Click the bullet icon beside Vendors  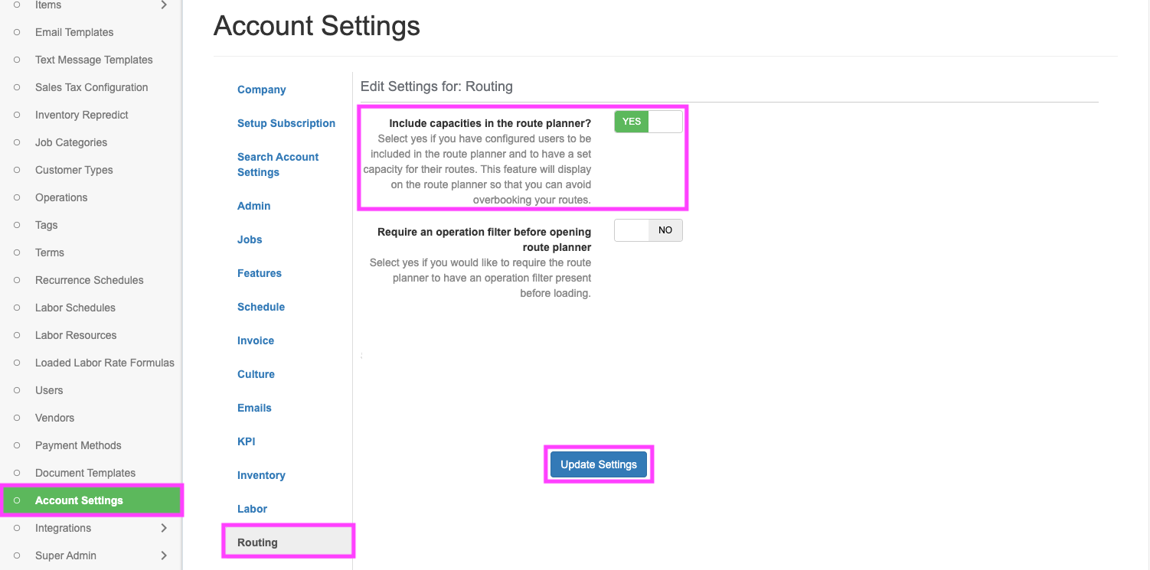[x=17, y=418]
